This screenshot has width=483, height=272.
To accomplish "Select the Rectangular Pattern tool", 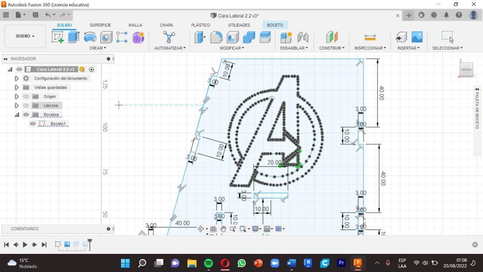I will pos(122,37).
